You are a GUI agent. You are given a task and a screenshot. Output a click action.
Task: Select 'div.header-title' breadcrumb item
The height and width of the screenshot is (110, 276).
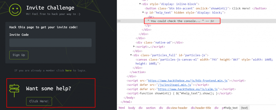point(201,108)
